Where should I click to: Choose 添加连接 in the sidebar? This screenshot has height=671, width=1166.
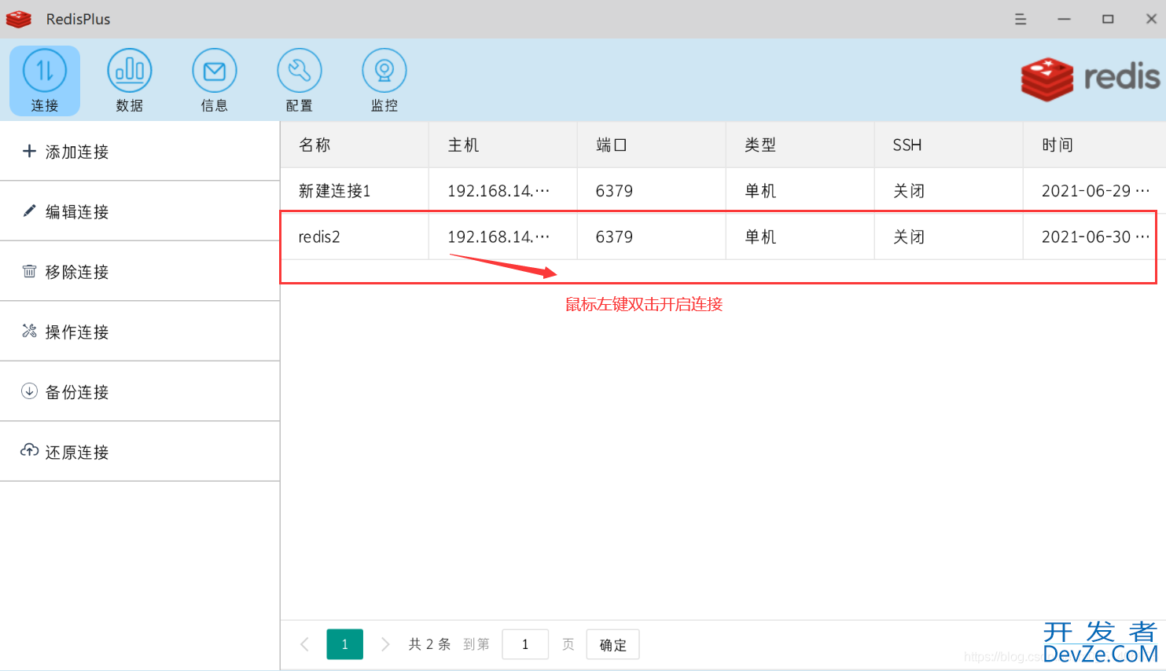click(140, 151)
